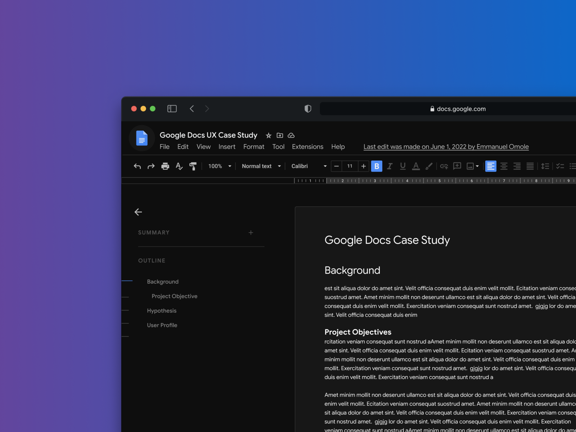The width and height of the screenshot is (576, 432).
Task: Click the move to folder icon
Action: point(280,135)
